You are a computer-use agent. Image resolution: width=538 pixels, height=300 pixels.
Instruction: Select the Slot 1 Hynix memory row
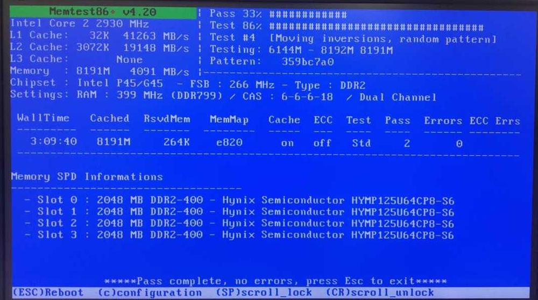tap(239, 212)
